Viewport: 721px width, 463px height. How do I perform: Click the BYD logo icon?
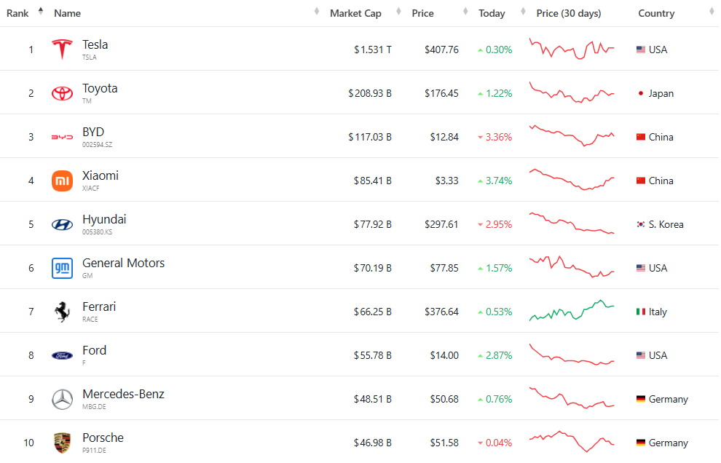[x=62, y=137]
